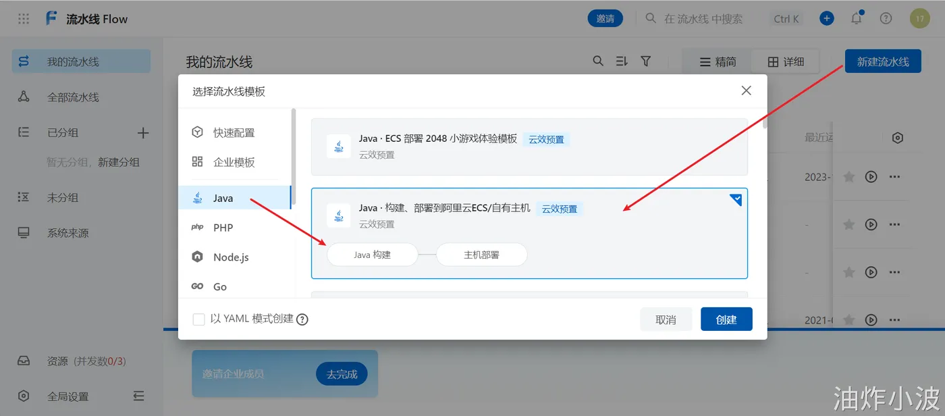Select the Java template category

(x=234, y=198)
